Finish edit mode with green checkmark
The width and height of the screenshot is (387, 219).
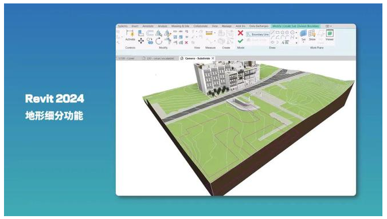pyautogui.click(x=240, y=41)
